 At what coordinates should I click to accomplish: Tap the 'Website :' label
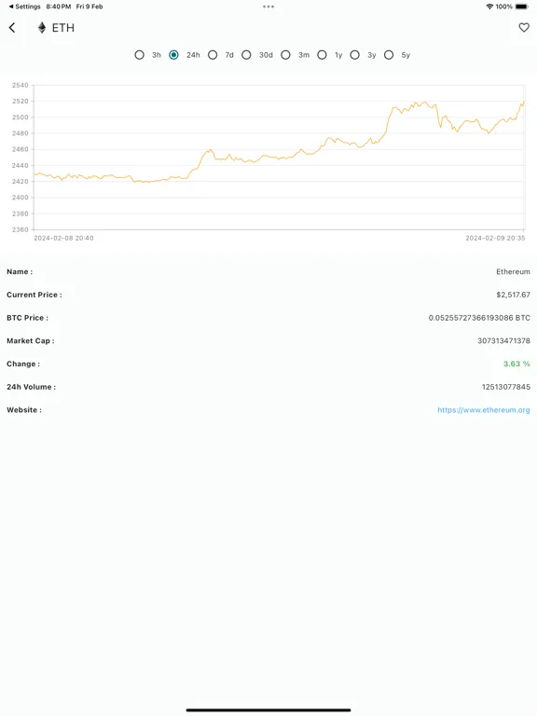(x=23, y=410)
